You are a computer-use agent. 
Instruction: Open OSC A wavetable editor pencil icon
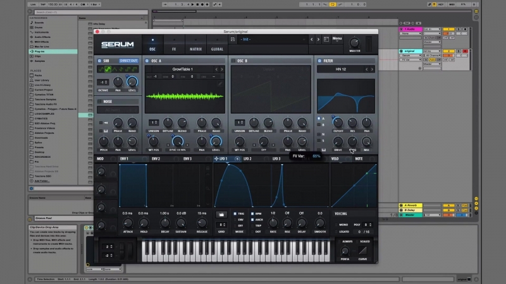(220, 84)
